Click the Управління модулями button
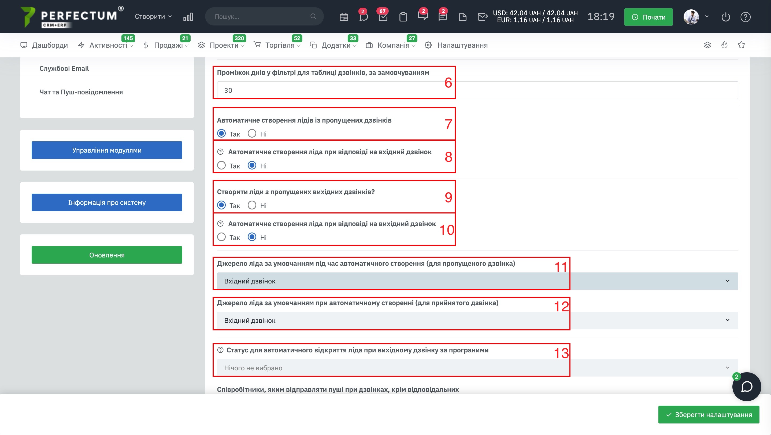Image resolution: width=771 pixels, height=435 pixels. click(x=107, y=150)
